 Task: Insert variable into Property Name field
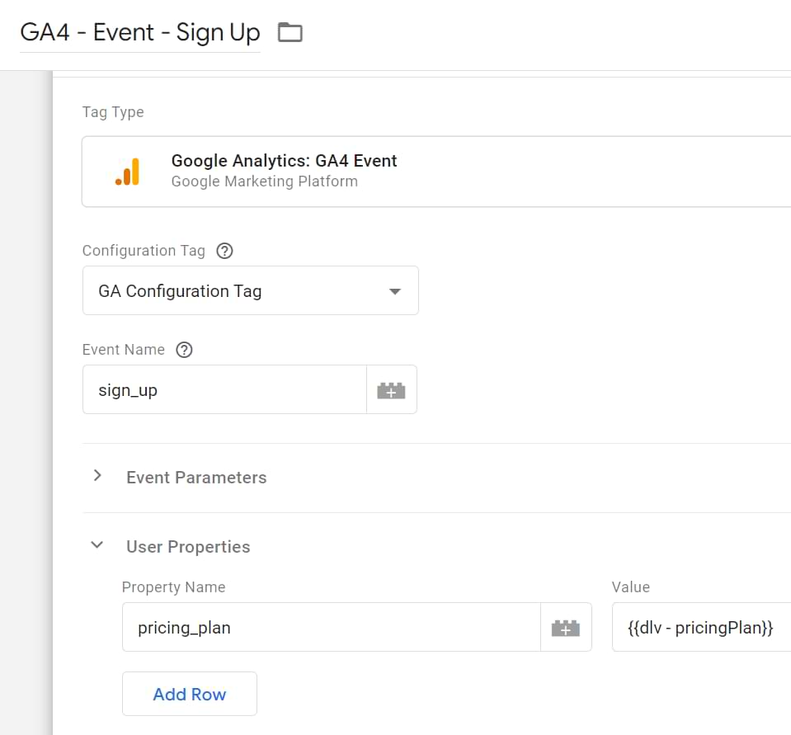point(566,628)
